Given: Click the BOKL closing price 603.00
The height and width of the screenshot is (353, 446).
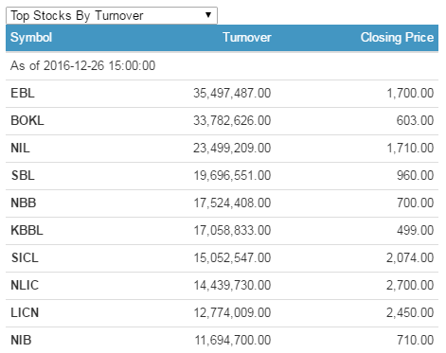Looking at the screenshot, I should tap(415, 120).
